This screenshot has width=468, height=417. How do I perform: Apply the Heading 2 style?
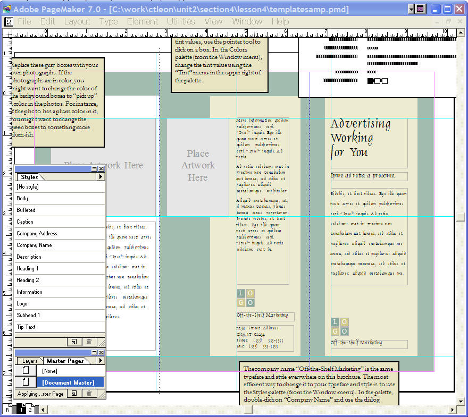60,280
